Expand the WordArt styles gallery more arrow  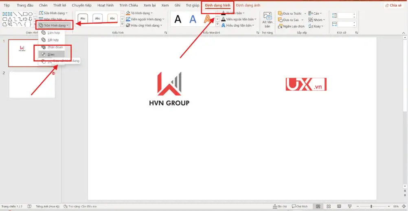tap(217, 24)
